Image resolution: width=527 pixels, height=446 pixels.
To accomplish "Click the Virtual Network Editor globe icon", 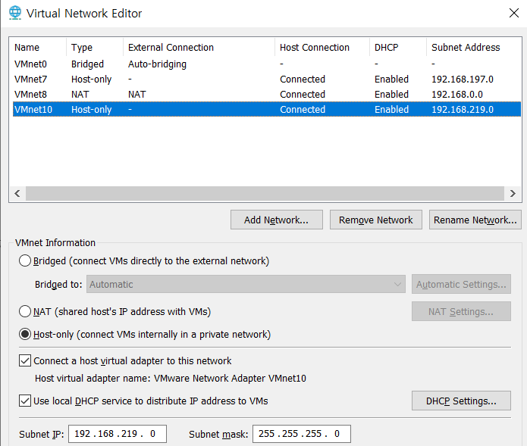I will (15, 13).
